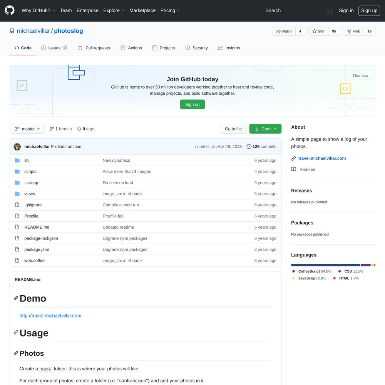Switch to the Code tab
The height and width of the screenshot is (385, 385).
point(23,48)
